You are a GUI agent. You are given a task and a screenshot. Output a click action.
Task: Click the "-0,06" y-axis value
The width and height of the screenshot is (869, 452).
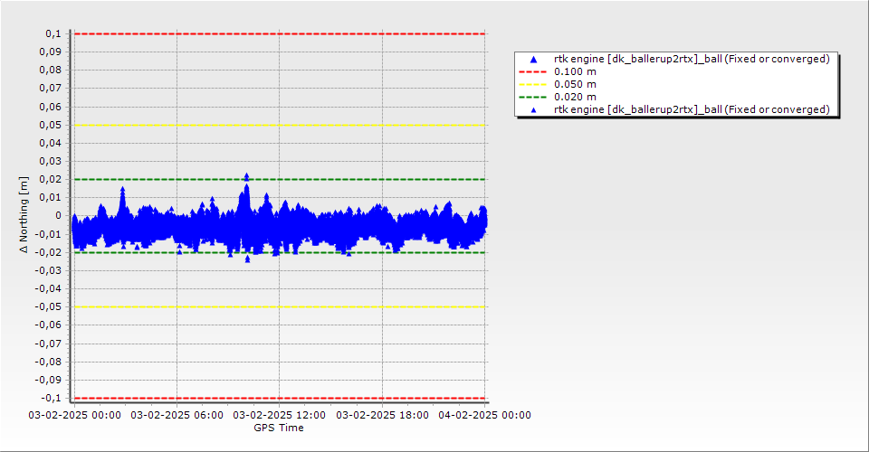48,325
